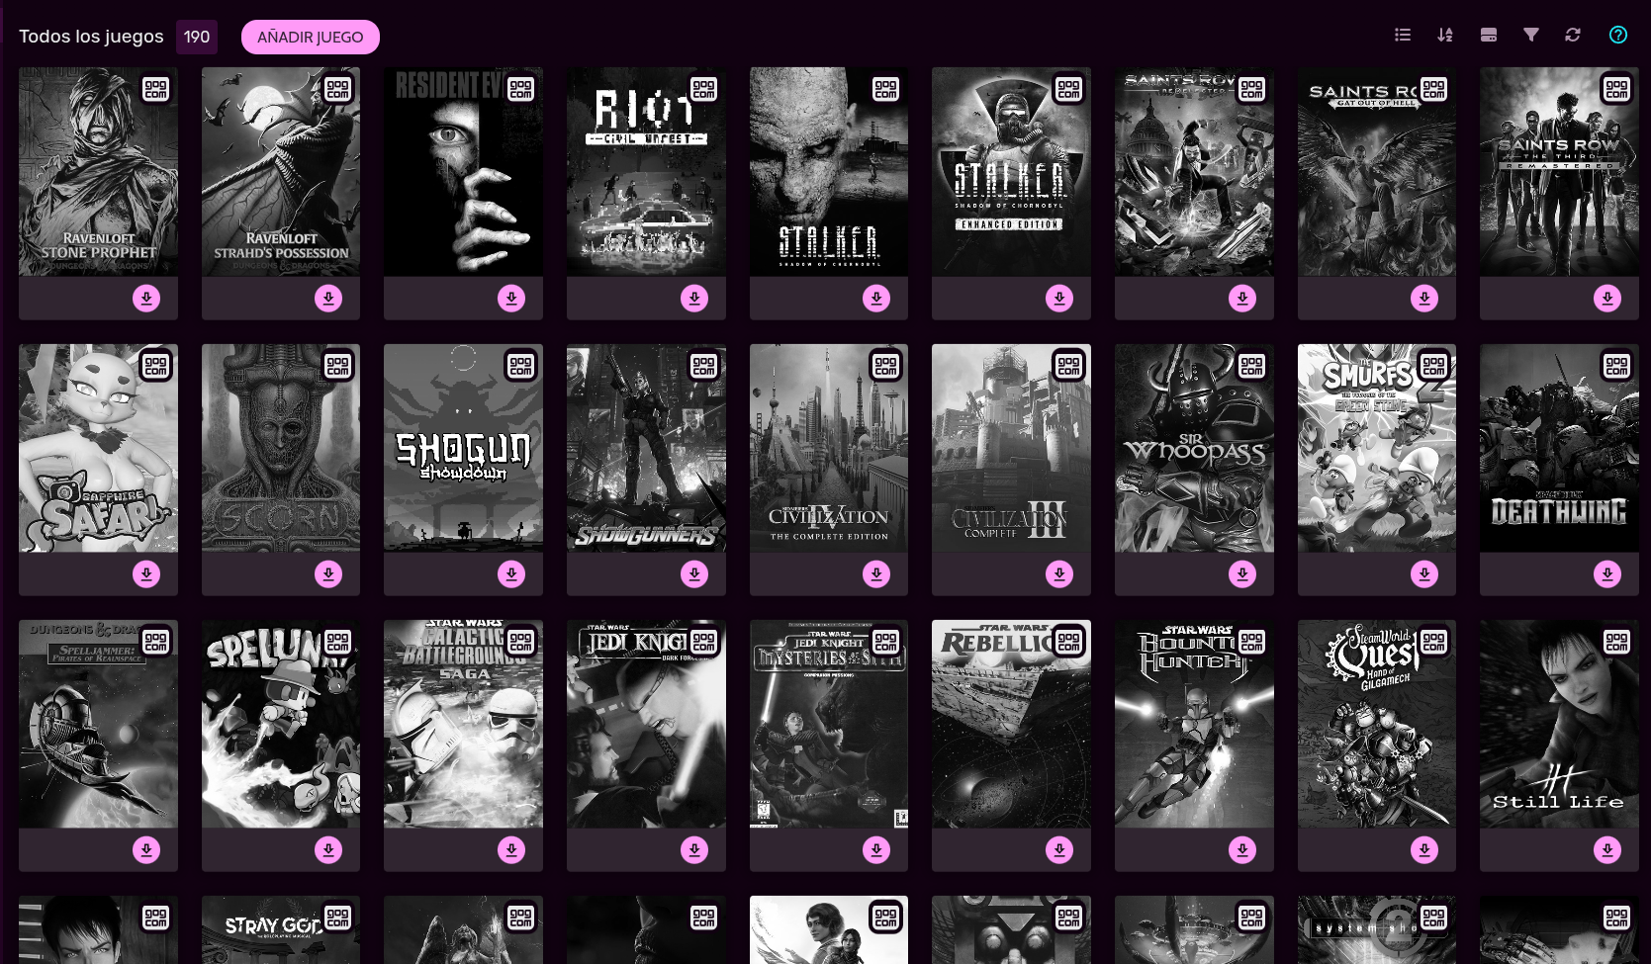Switch the library to list view

click(1402, 35)
